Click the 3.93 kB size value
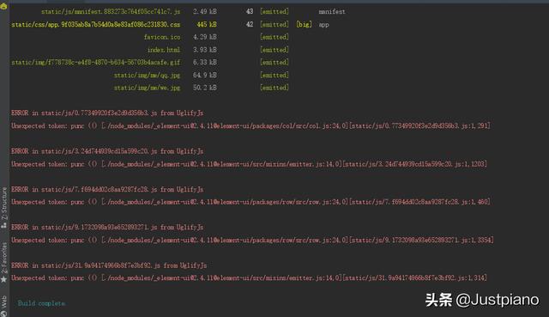 pyautogui.click(x=205, y=50)
